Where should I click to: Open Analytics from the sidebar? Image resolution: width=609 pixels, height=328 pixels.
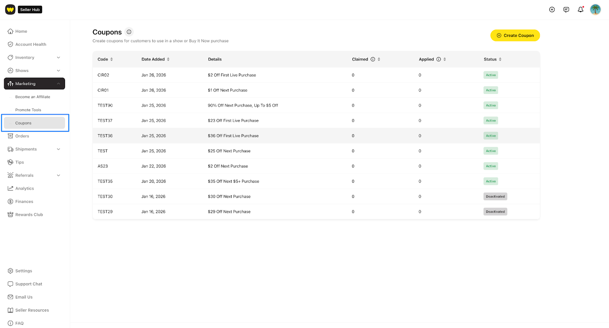[24, 188]
